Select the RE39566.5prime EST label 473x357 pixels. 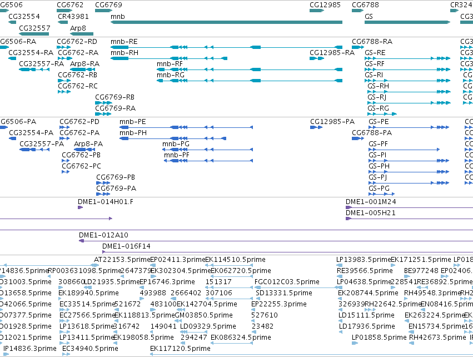coord(365,271)
